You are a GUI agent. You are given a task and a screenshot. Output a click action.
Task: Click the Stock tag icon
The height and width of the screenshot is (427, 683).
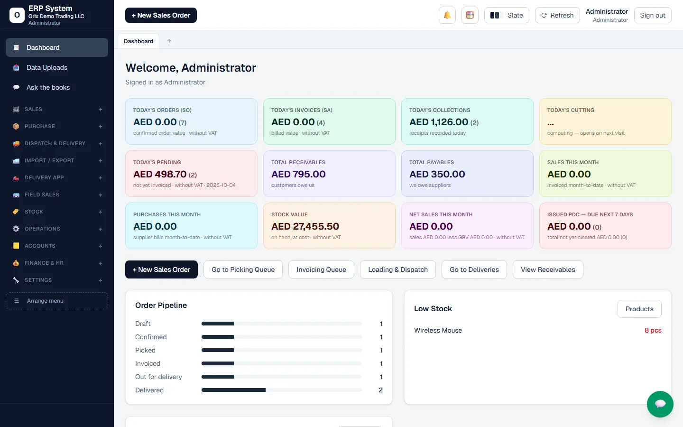(16, 212)
